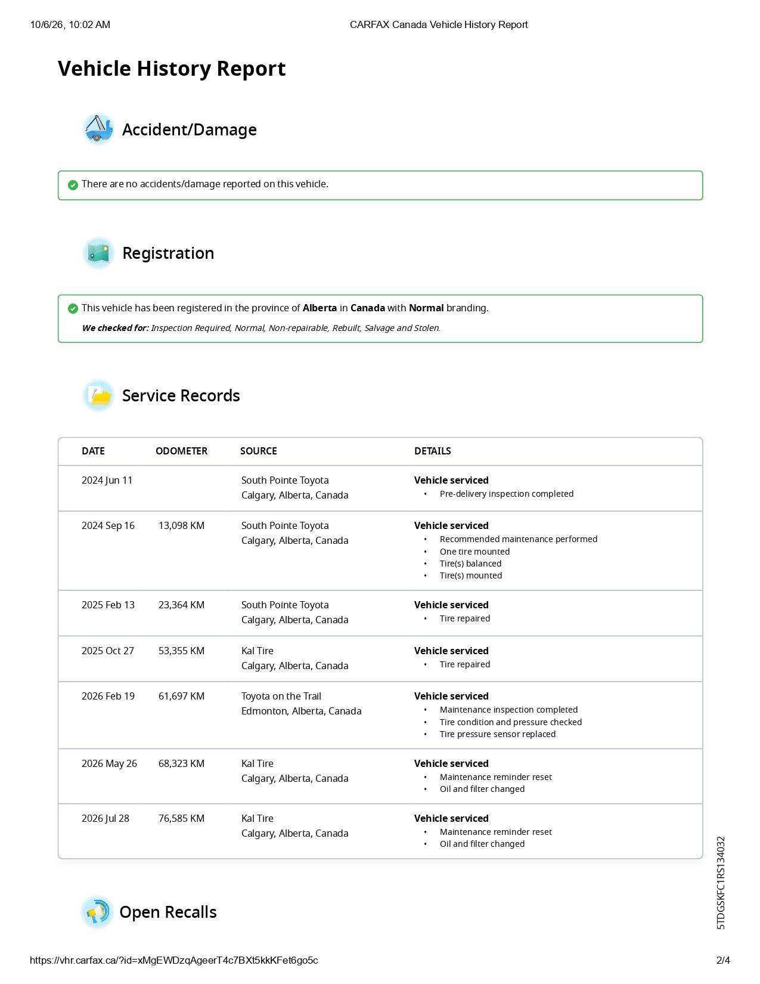Click the megaphone icon beside Open Recalls
The width and height of the screenshot is (760, 984).
tap(97, 912)
